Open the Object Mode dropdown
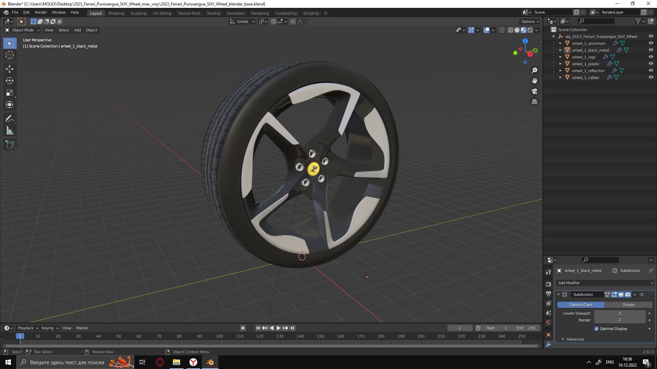 point(22,30)
